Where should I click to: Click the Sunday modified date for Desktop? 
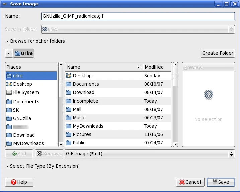(152, 76)
